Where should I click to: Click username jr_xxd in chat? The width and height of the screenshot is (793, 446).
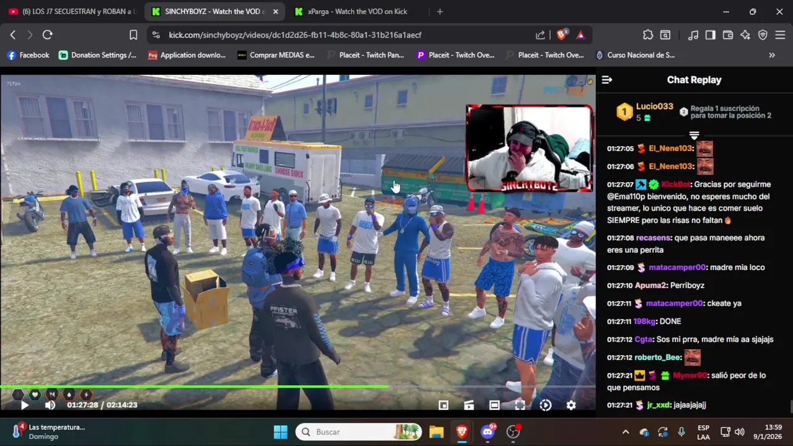pyautogui.click(x=658, y=405)
